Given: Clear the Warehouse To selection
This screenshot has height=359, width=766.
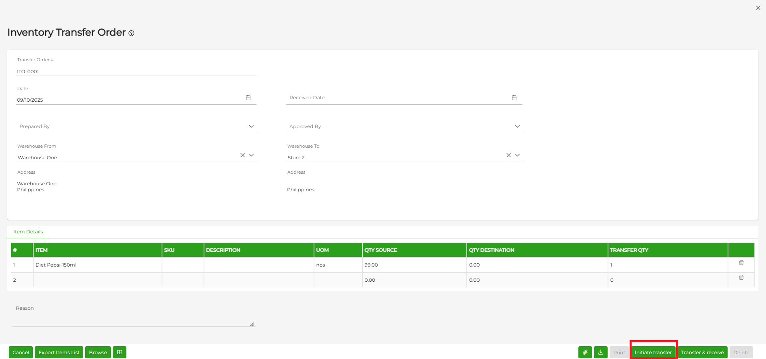Looking at the screenshot, I should tap(508, 155).
